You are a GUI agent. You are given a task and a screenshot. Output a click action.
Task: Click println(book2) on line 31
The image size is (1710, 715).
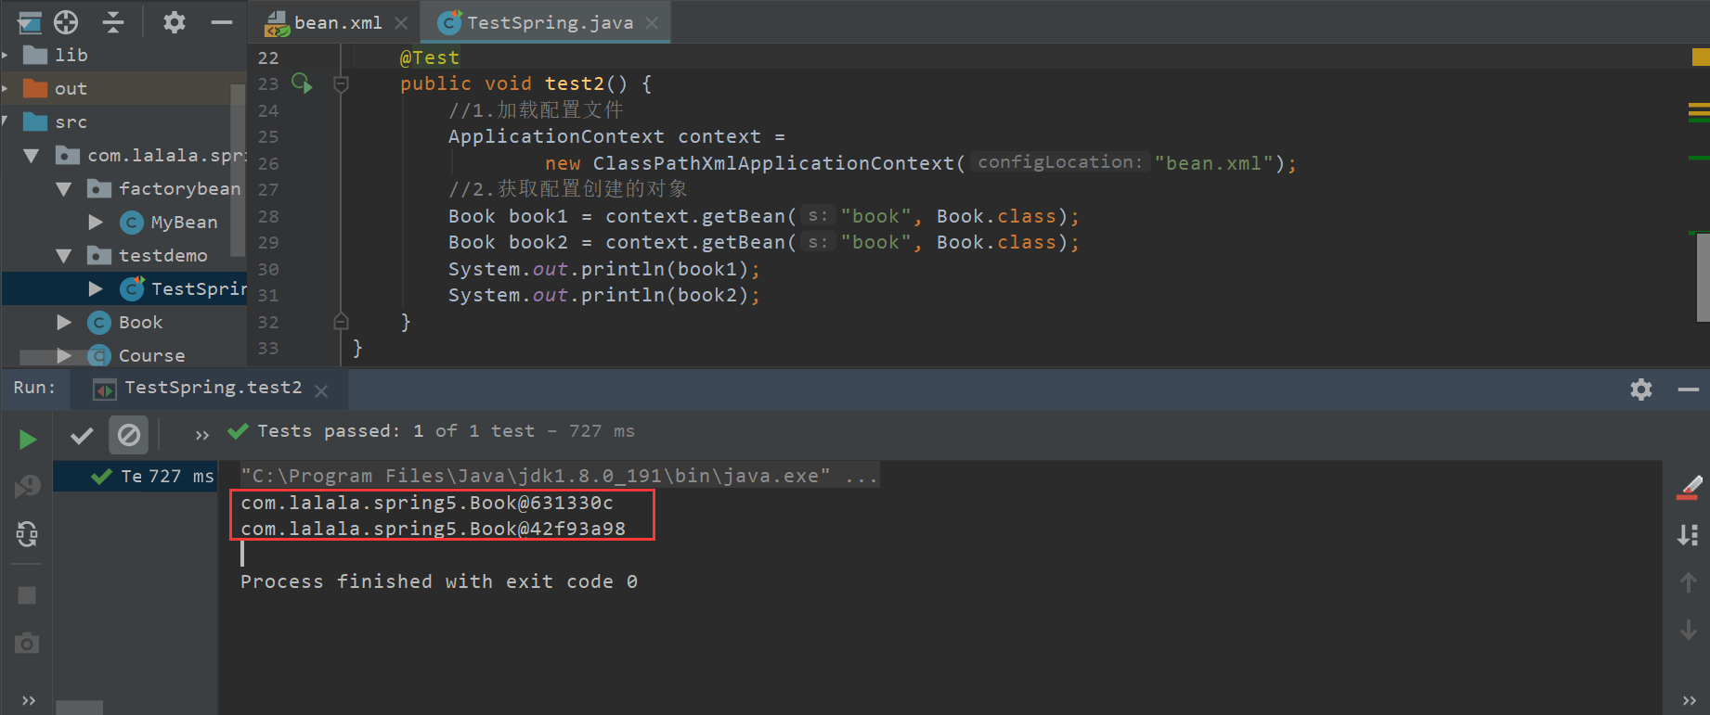coord(665,295)
